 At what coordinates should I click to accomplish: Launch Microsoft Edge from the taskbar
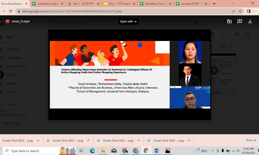(x=92, y=151)
